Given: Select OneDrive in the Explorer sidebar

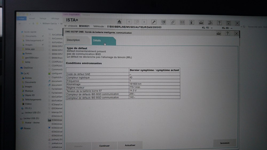Looking at the screenshot, I should tap(28, 68).
